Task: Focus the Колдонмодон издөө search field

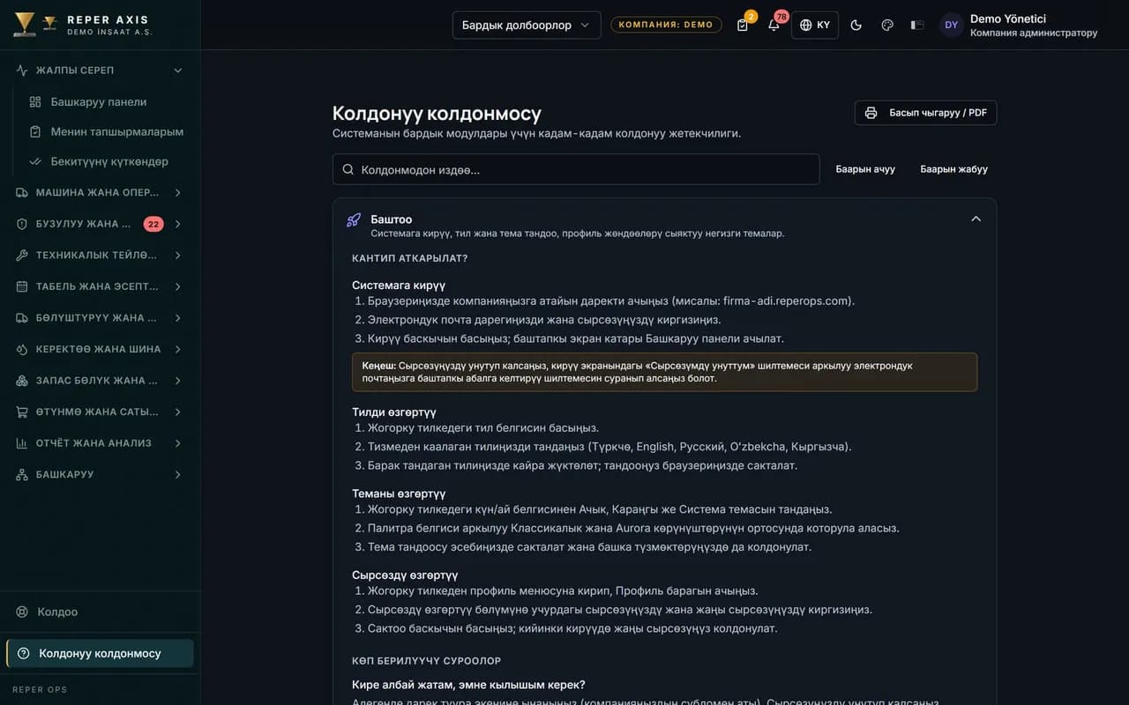Action: click(576, 169)
